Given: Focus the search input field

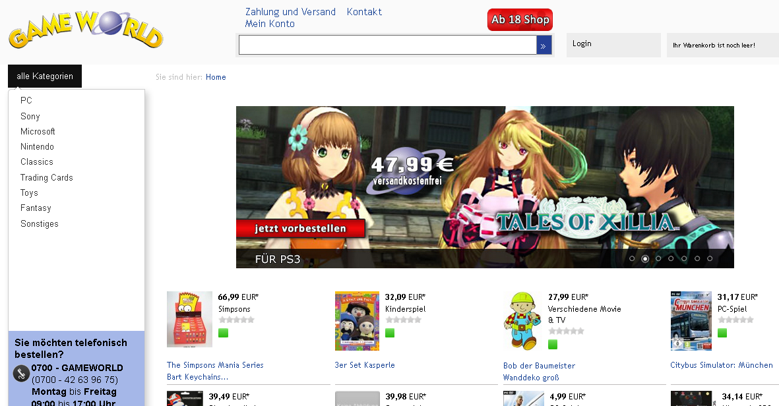Looking at the screenshot, I should pos(387,45).
